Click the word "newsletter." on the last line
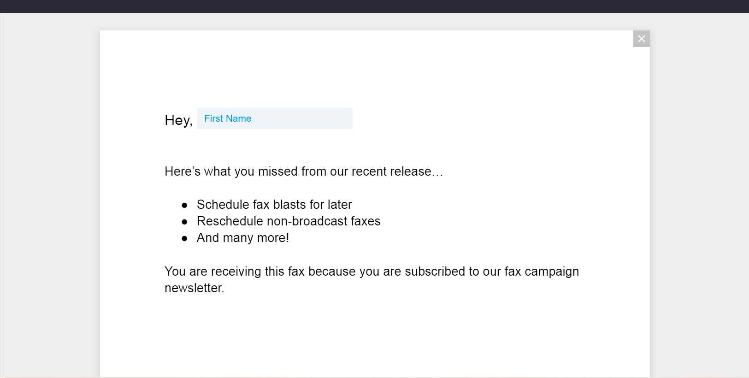The image size is (749, 378). pyautogui.click(x=194, y=288)
